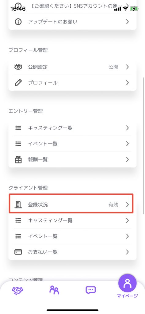Viewport: 145px width, 314px height.
Task: Tap the gift icon beside 報酬一覧
Action: click(x=18, y=159)
